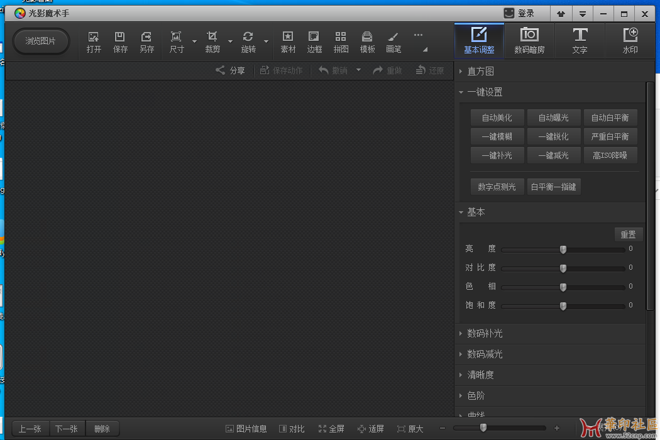660x440 pixels.
Task: Click the 重置 reset button
Action: pyautogui.click(x=628, y=234)
